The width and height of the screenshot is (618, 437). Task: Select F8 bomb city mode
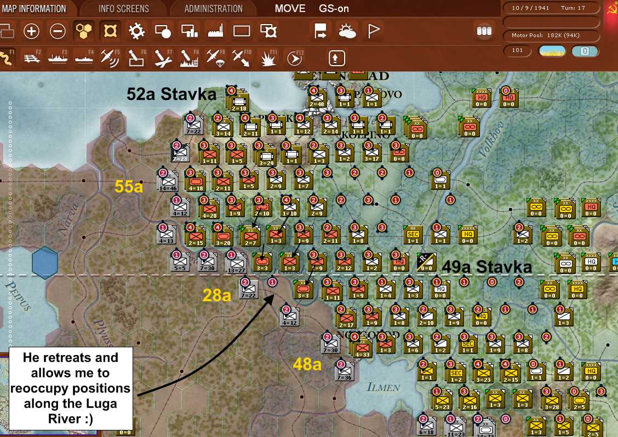tap(189, 58)
